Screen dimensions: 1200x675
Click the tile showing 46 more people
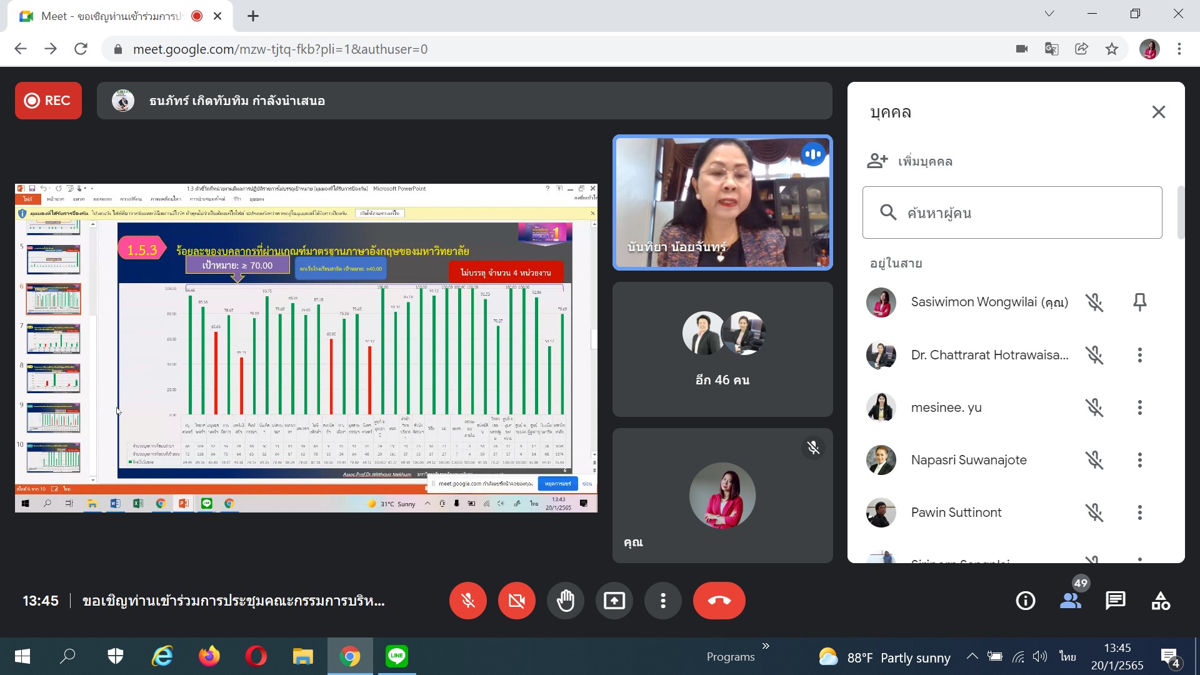coord(722,349)
